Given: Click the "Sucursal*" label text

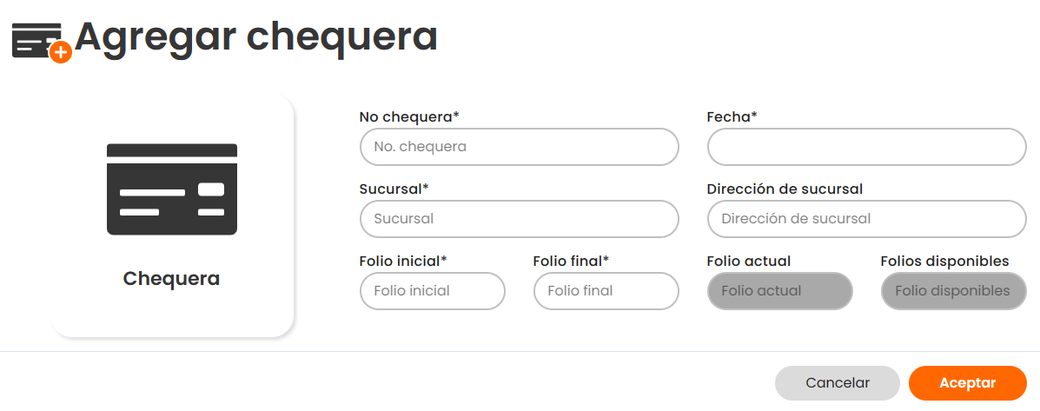Looking at the screenshot, I should [394, 189].
